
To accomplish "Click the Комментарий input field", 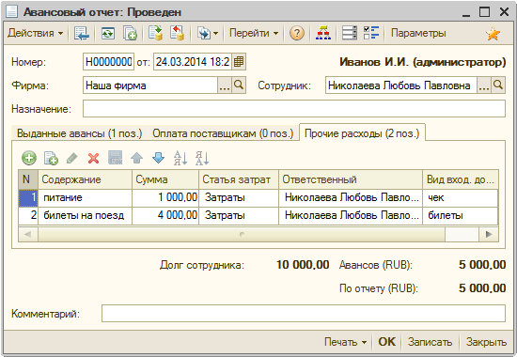I will tap(304, 314).
